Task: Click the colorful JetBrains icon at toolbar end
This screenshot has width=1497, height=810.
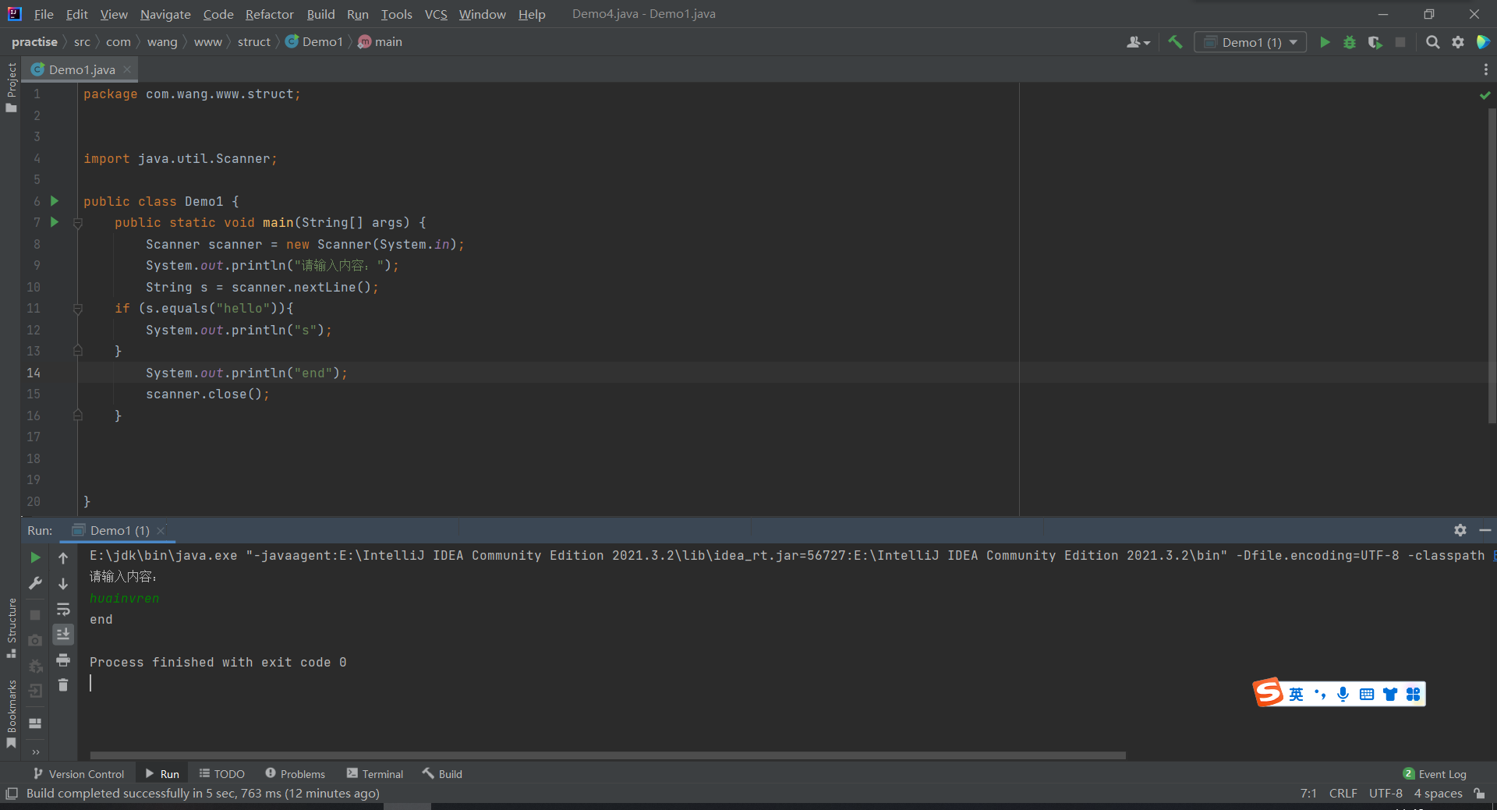Action: click(x=1483, y=42)
